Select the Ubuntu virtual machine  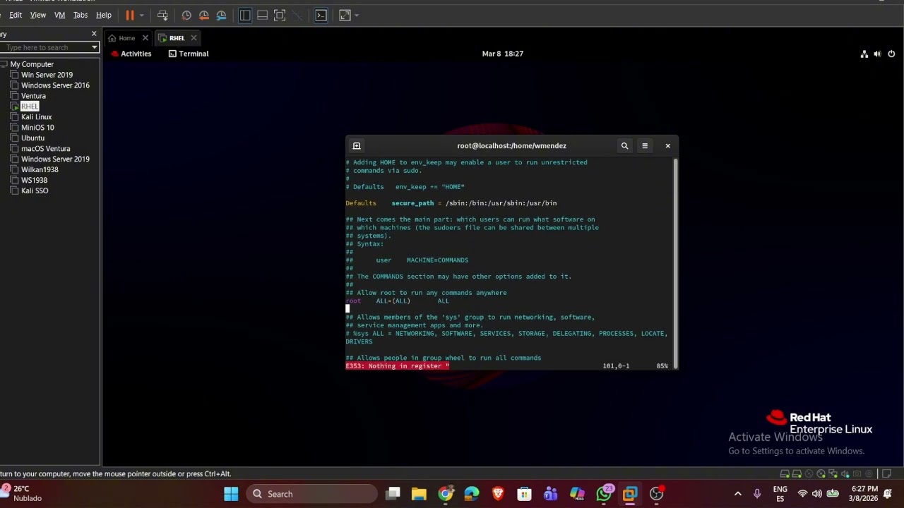point(32,138)
